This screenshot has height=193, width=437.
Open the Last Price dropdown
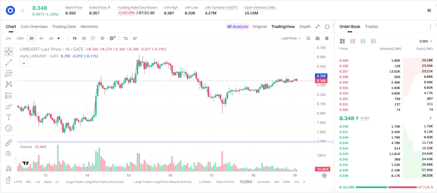291,38
